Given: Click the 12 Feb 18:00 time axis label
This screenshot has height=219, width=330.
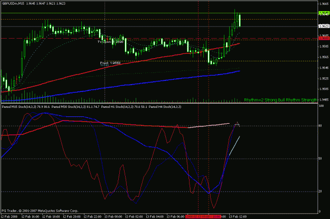Looking at the screenshot, I should click(51, 216).
